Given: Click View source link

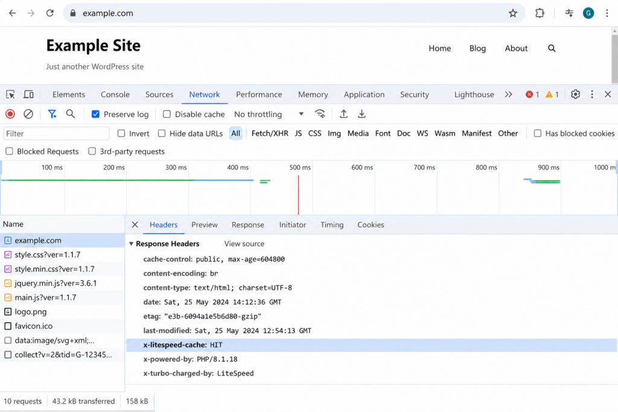Looking at the screenshot, I should [x=244, y=244].
